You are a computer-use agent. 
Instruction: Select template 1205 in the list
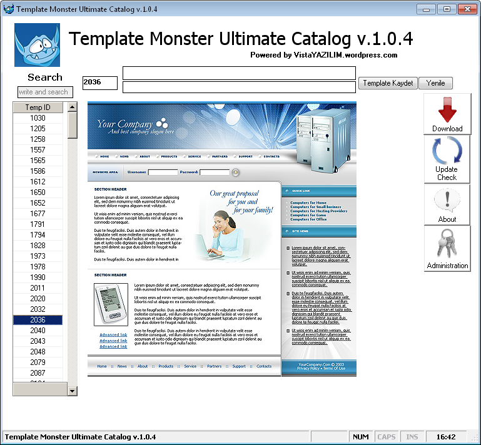point(38,129)
